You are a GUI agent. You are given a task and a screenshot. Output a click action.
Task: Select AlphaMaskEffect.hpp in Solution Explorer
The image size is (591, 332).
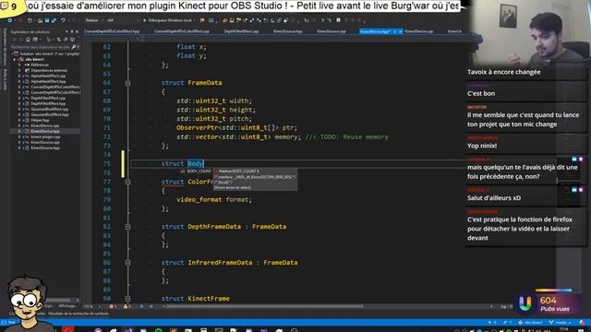coord(48,81)
